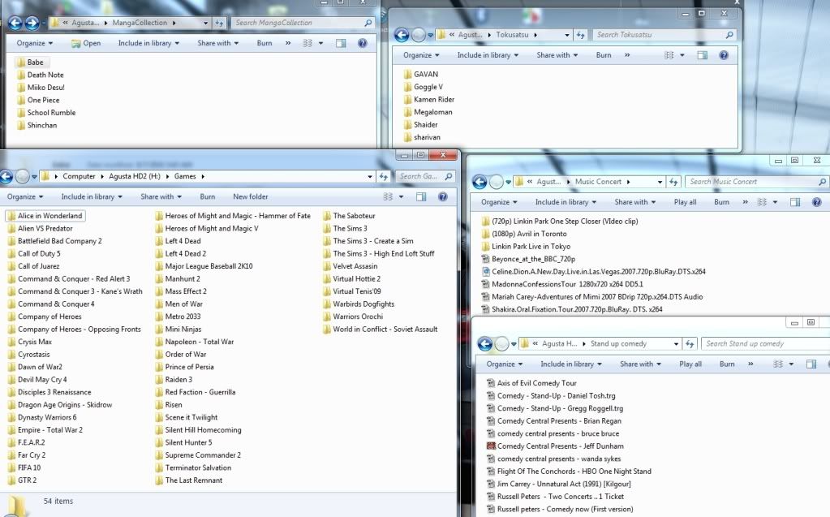Click Stand up comedy breadcrumb segment
Image resolution: width=830 pixels, height=517 pixels.
click(618, 344)
